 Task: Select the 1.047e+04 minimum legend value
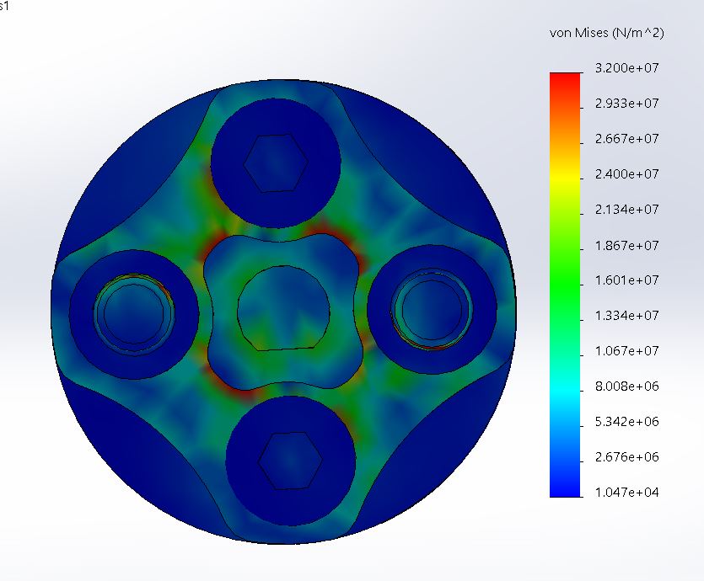[626, 493]
